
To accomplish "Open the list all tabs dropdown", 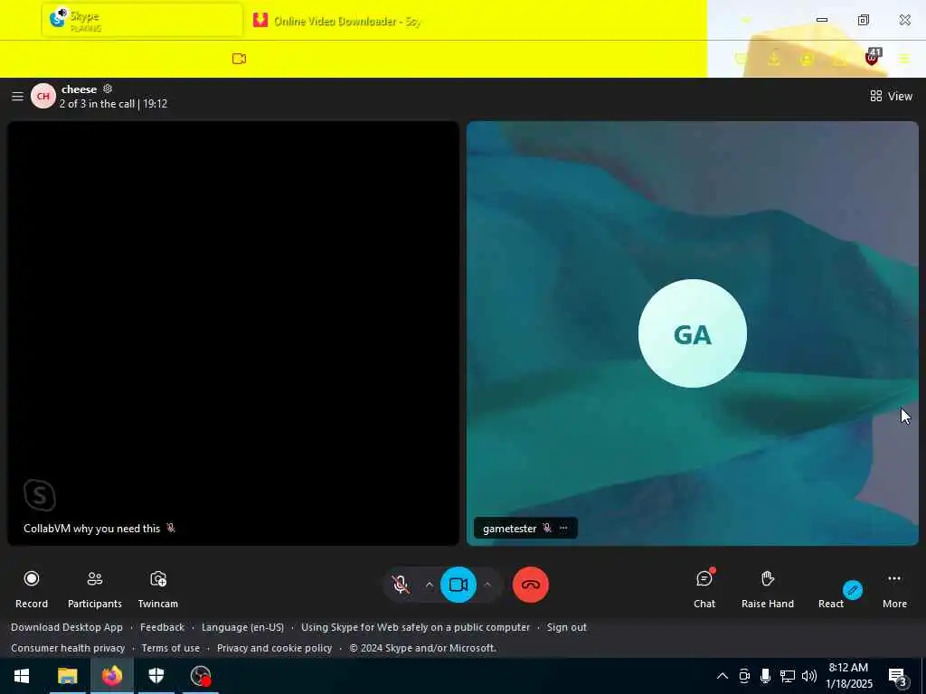I will pos(746,21).
